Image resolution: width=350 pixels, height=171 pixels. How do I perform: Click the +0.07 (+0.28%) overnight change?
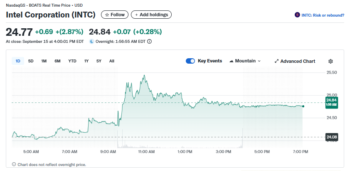tap(137, 32)
